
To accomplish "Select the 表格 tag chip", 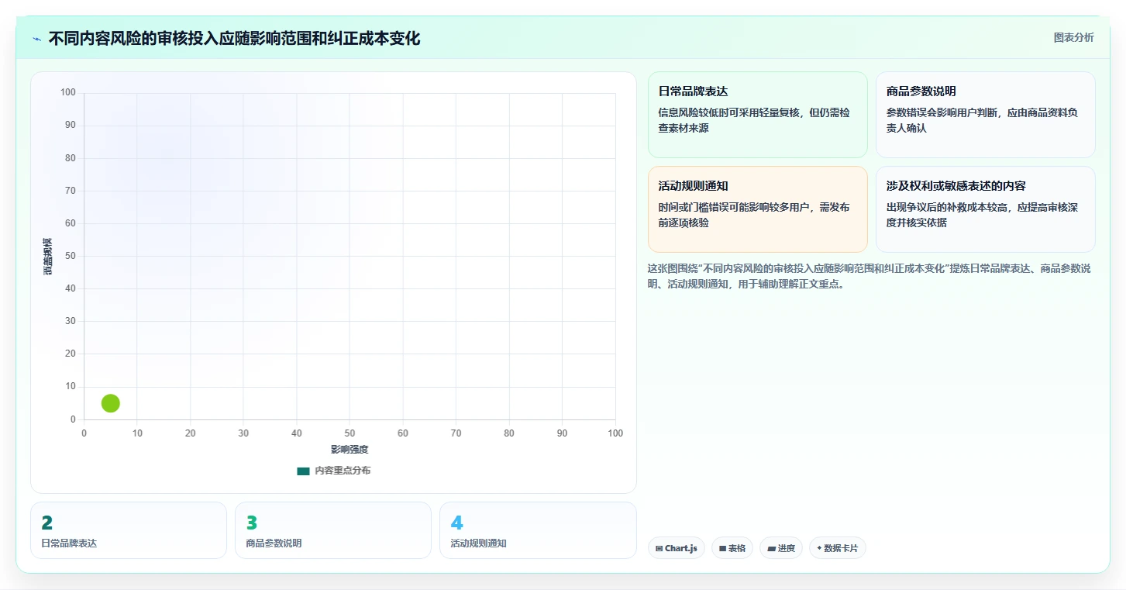I will [732, 548].
